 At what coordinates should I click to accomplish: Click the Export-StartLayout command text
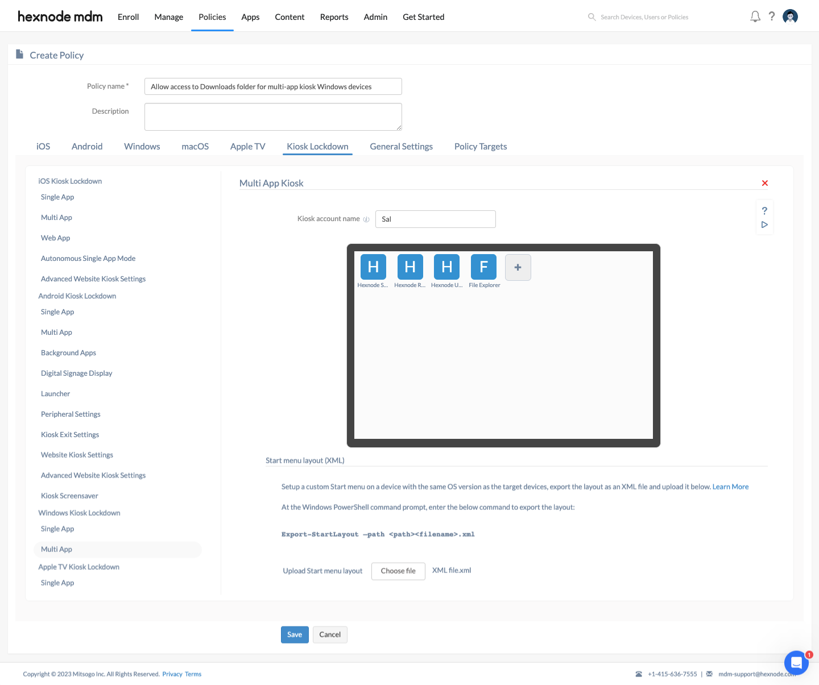click(378, 534)
